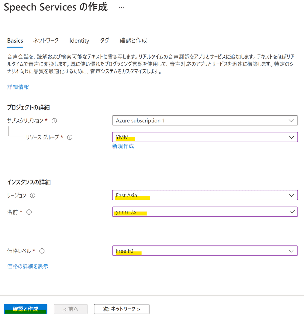Click the 確認と作成 button
The height and width of the screenshot is (316, 304).
[x=25, y=309]
